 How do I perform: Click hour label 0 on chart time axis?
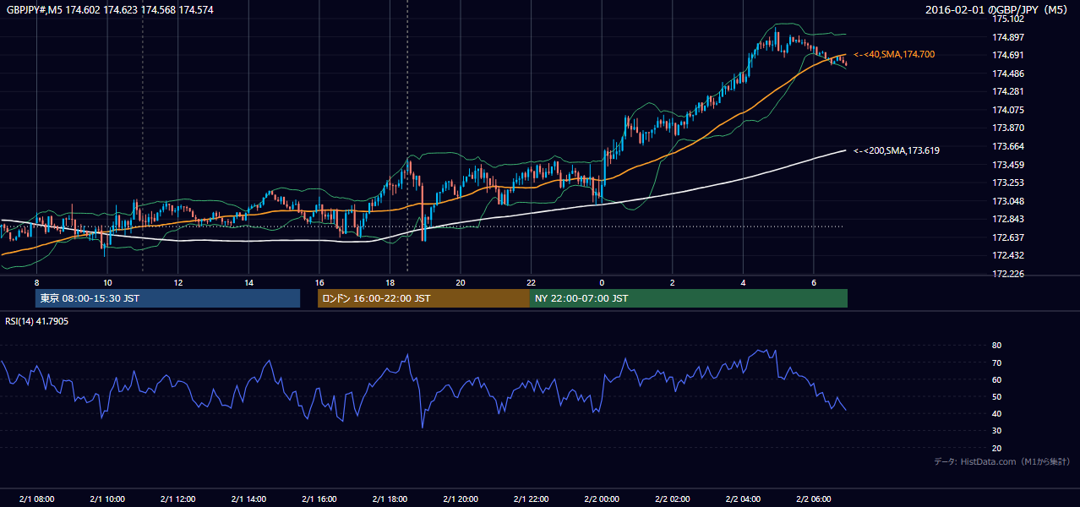pos(602,282)
